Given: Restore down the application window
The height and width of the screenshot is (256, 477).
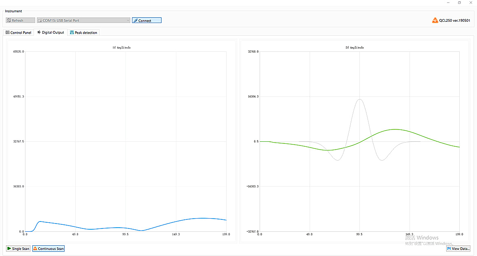Looking at the screenshot, I should pos(459,2).
